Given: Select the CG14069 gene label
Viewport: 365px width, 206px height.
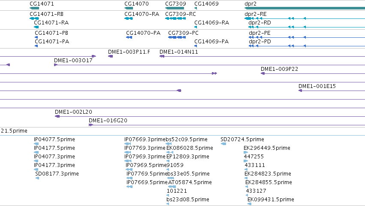Looking at the screenshot, I should 206,4.
